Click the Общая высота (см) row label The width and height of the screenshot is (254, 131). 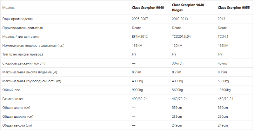tap(17, 125)
